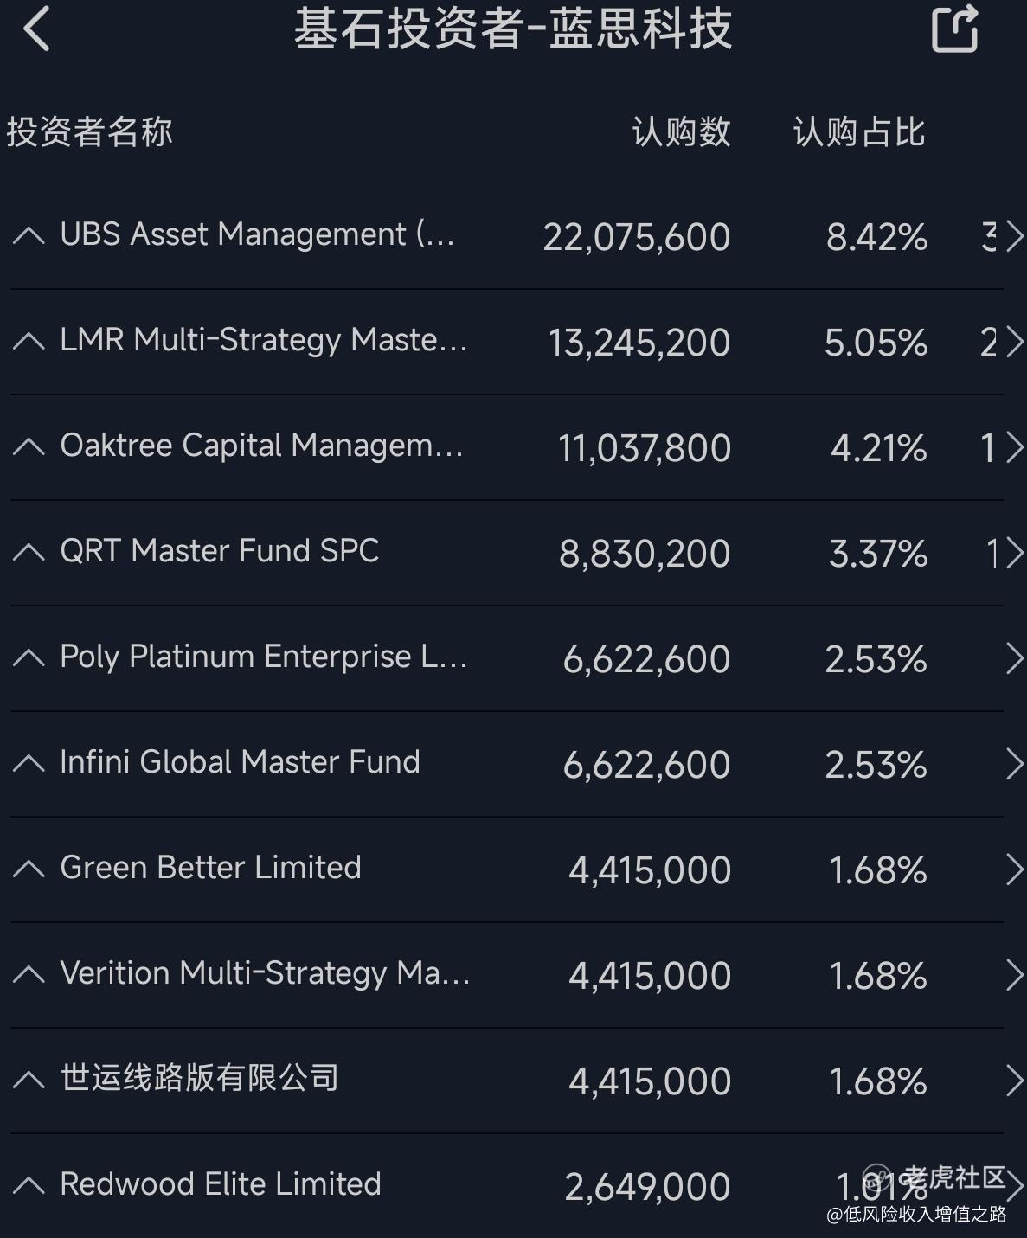Open details arrow for UBS Asset Management
This screenshot has width=1027, height=1238.
1014,236
